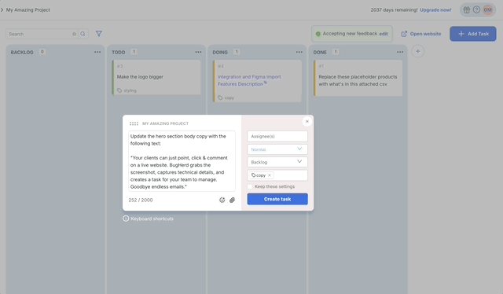This screenshot has height=294, width=503.
Task: Clear the search field with its x icon
Action: click(75, 34)
